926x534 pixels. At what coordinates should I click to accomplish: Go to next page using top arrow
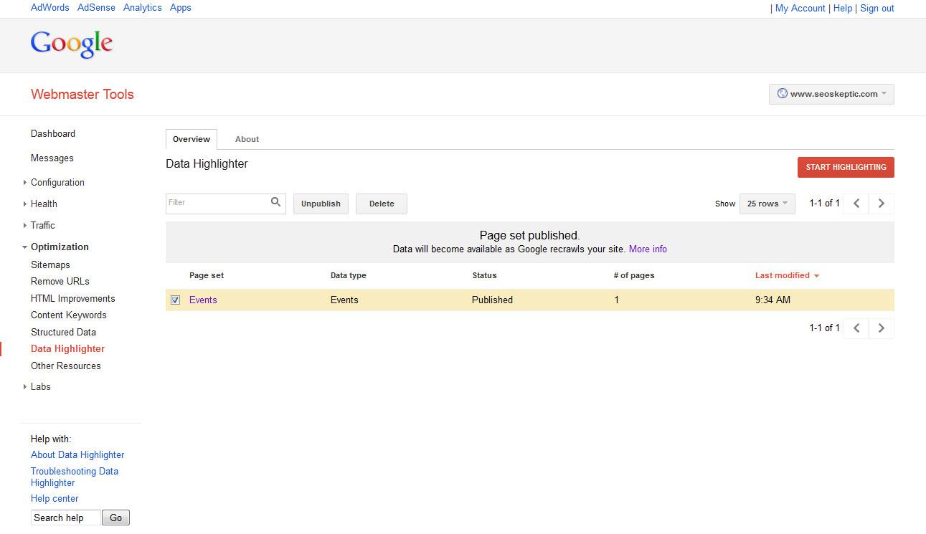pyautogui.click(x=882, y=204)
